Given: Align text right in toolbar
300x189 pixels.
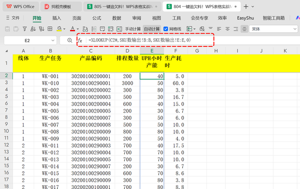Looking at the screenshot, I should 236,29.
